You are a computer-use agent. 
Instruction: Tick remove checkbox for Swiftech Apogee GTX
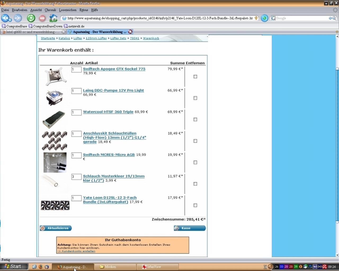[x=195, y=76]
